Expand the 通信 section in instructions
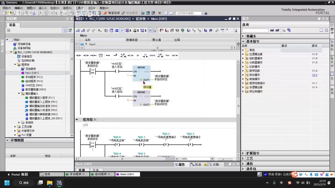 243,164
